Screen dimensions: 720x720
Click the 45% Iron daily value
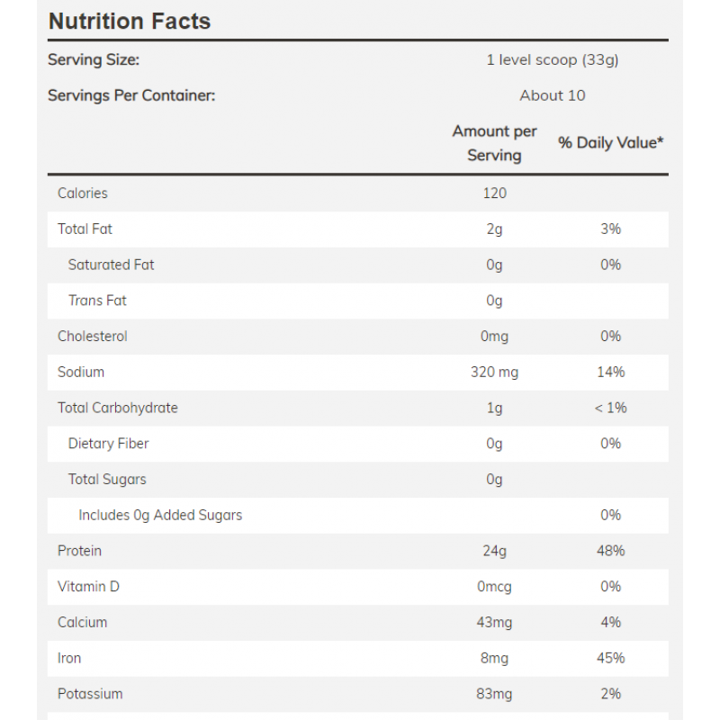click(611, 659)
